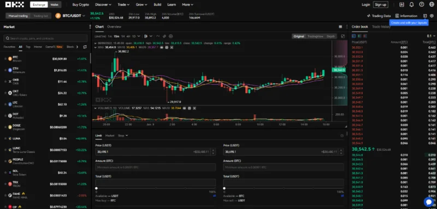Show both bids and asks order book view
437x209 pixels.
coord(353,36)
